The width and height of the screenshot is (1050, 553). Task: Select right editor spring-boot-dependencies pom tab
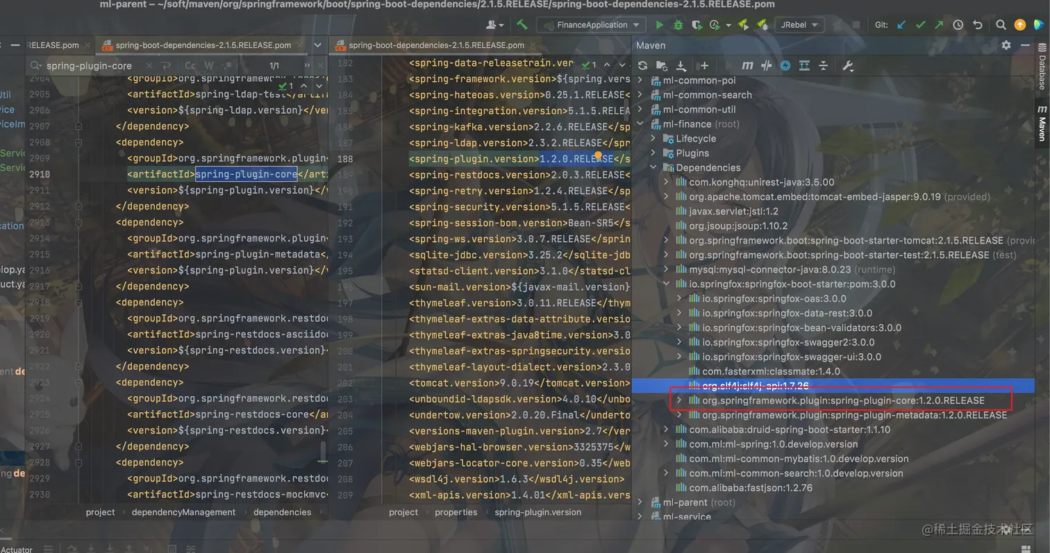point(437,45)
